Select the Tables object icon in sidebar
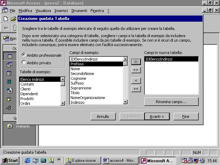The height and width of the screenshot is (165, 220). click(x=10, y=56)
